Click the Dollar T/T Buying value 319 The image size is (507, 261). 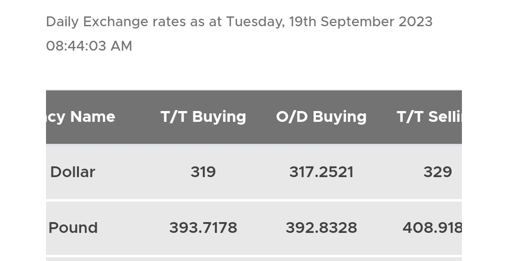click(x=203, y=172)
